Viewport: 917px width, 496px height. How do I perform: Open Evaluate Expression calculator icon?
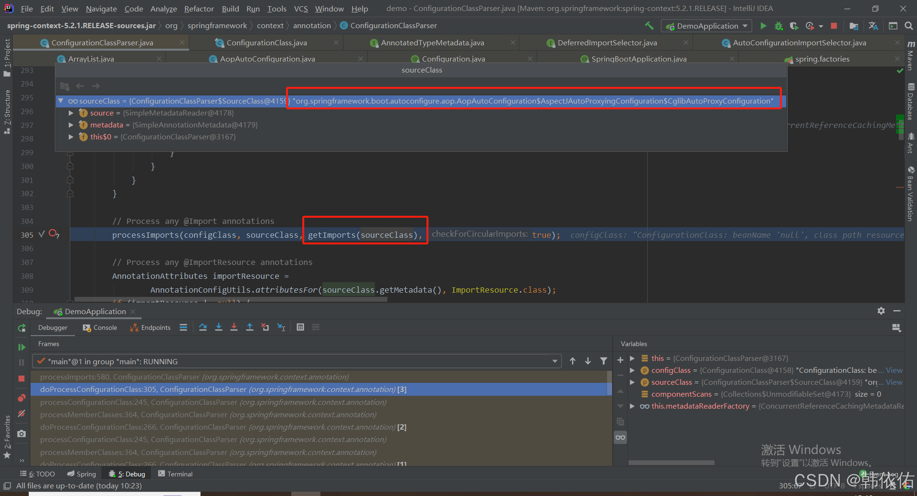tap(300, 327)
